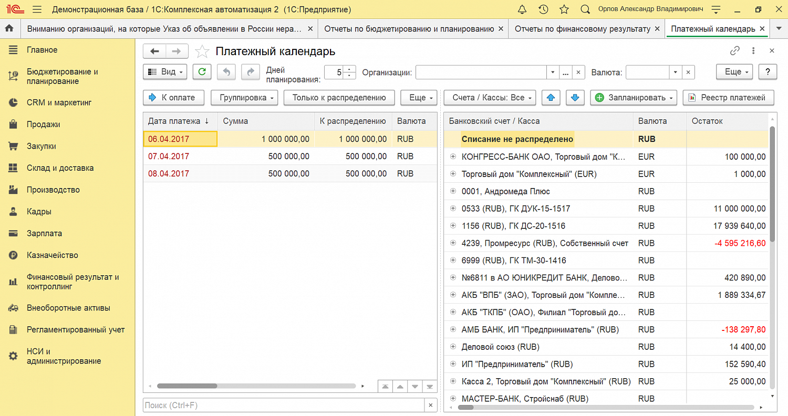
Task: Open Регламентированный учет section
Action: [76, 330]
